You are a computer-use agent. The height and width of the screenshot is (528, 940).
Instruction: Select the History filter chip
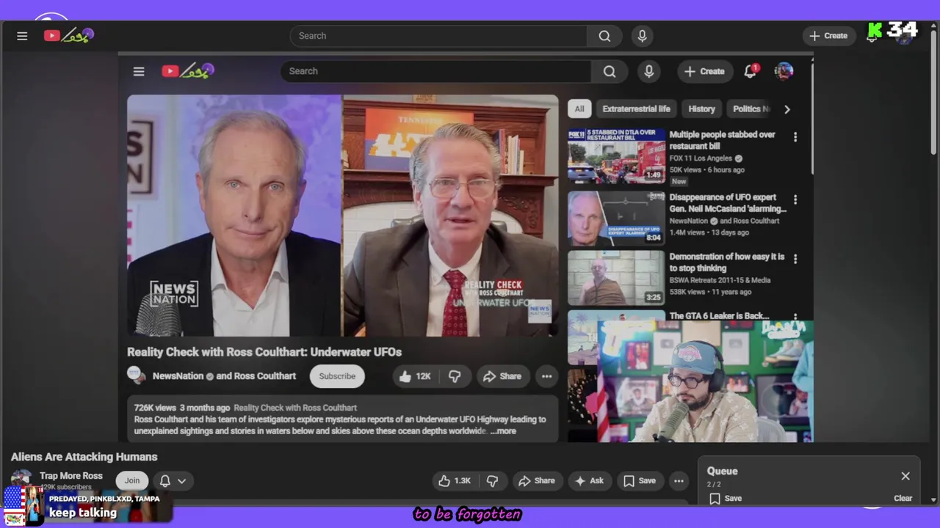701,109
